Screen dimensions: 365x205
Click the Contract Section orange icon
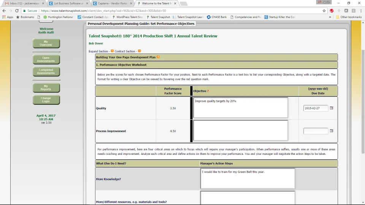click(139, 51)
